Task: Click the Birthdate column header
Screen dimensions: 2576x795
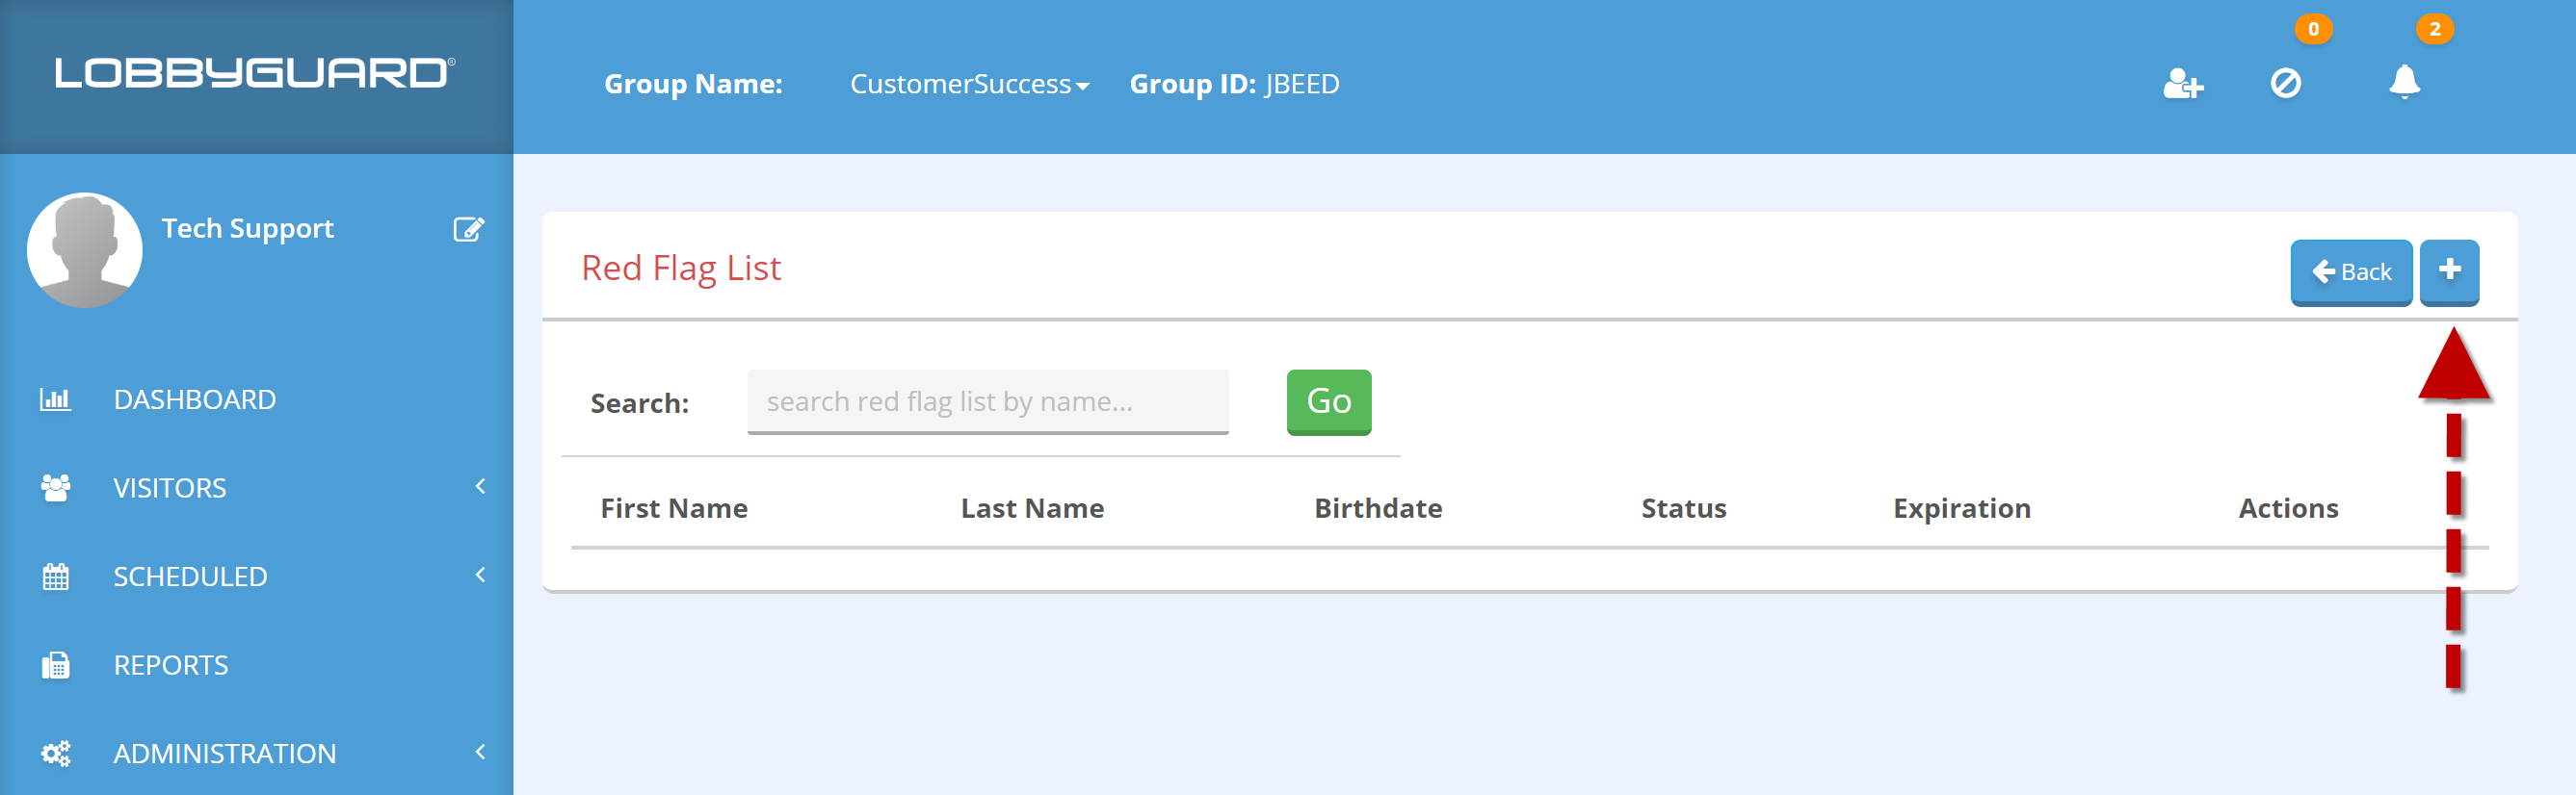Action: (x=1378, y=508)
